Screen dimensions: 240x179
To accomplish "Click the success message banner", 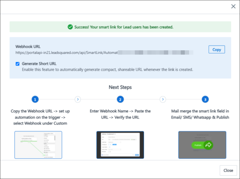I will 120,27.
